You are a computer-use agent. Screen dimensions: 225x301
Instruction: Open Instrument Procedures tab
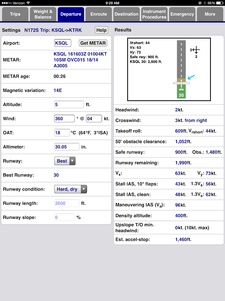click(154, 14)
